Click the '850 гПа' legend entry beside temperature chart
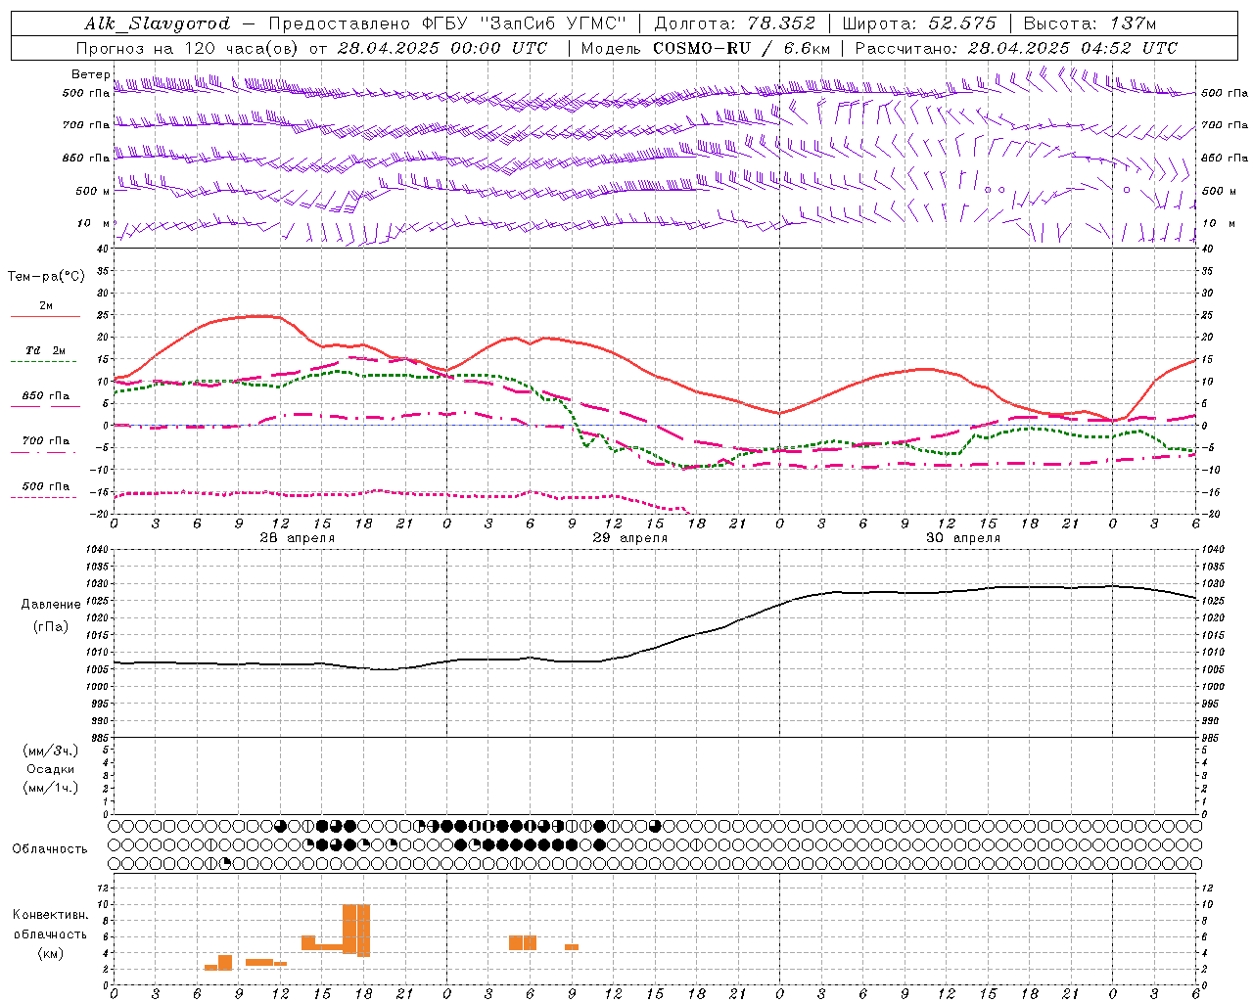Image resolution: width=1253 pixels, height=1002 pixels. point(45,396)
